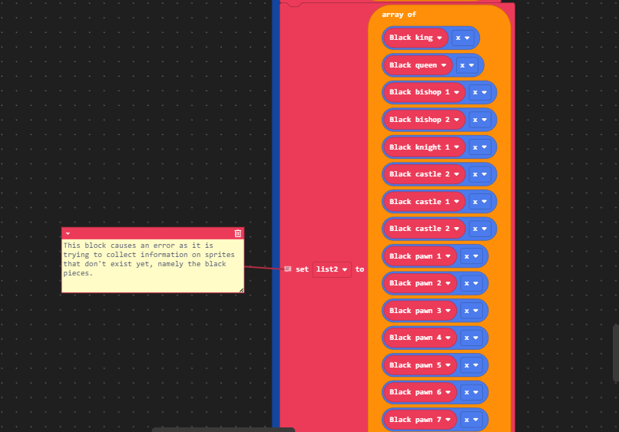Open the Black castle 1 sprite dropdown

(424, 202)
